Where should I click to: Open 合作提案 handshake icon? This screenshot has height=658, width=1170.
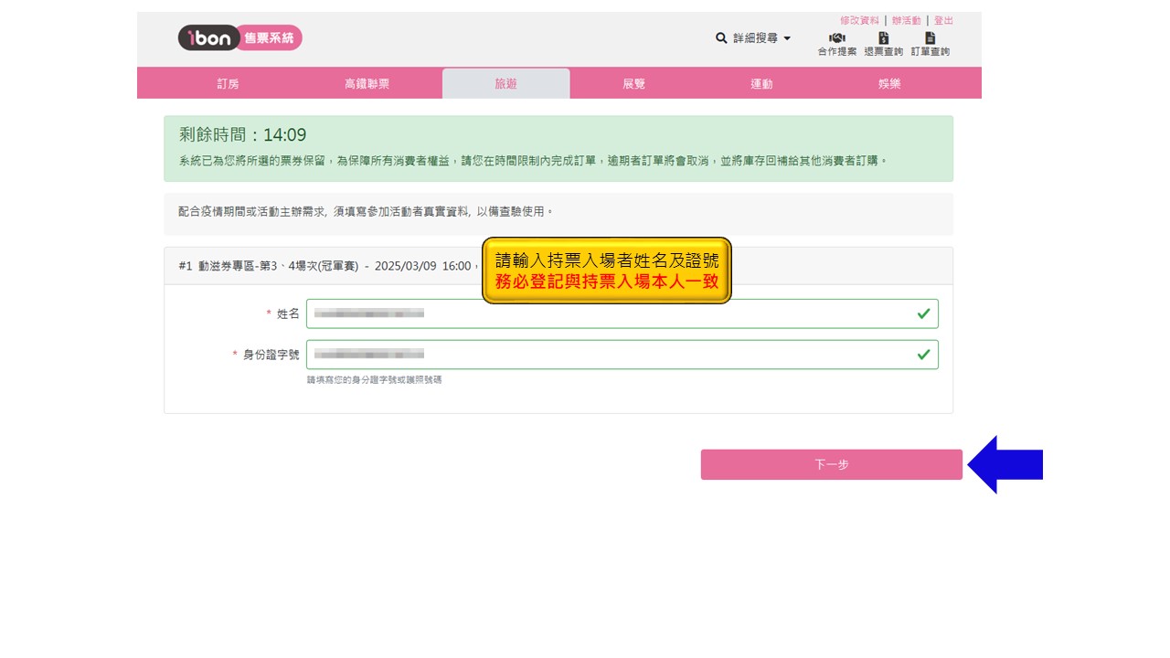click(x=836, y=38)
